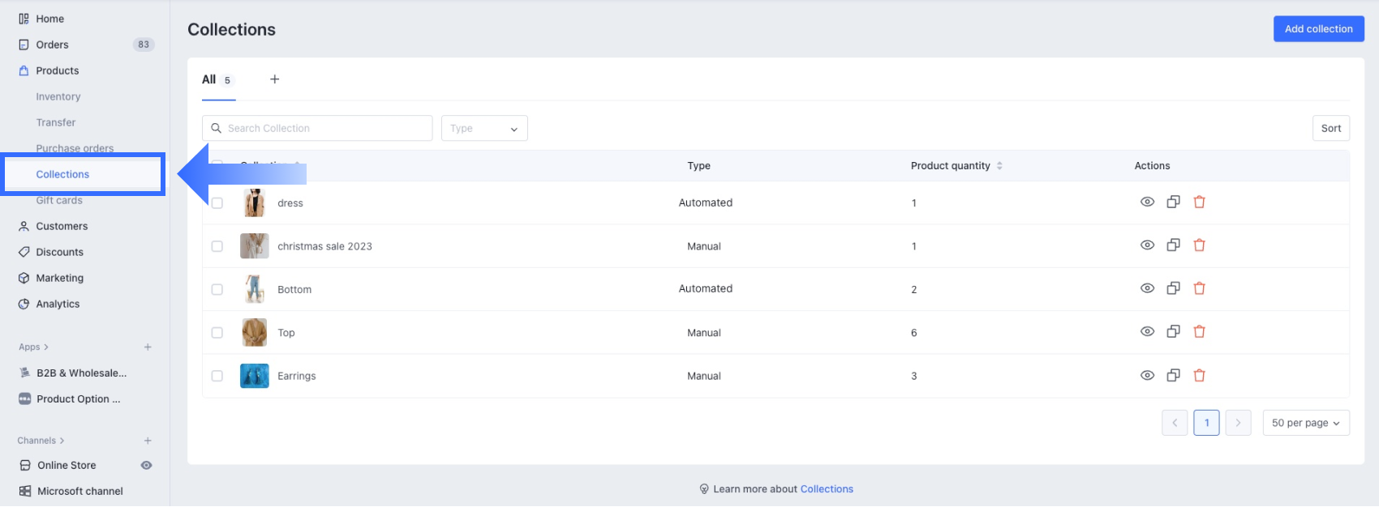Select the Earrings collection checkbox
The height and width of the screenshot is (507, 1379).
217,376
